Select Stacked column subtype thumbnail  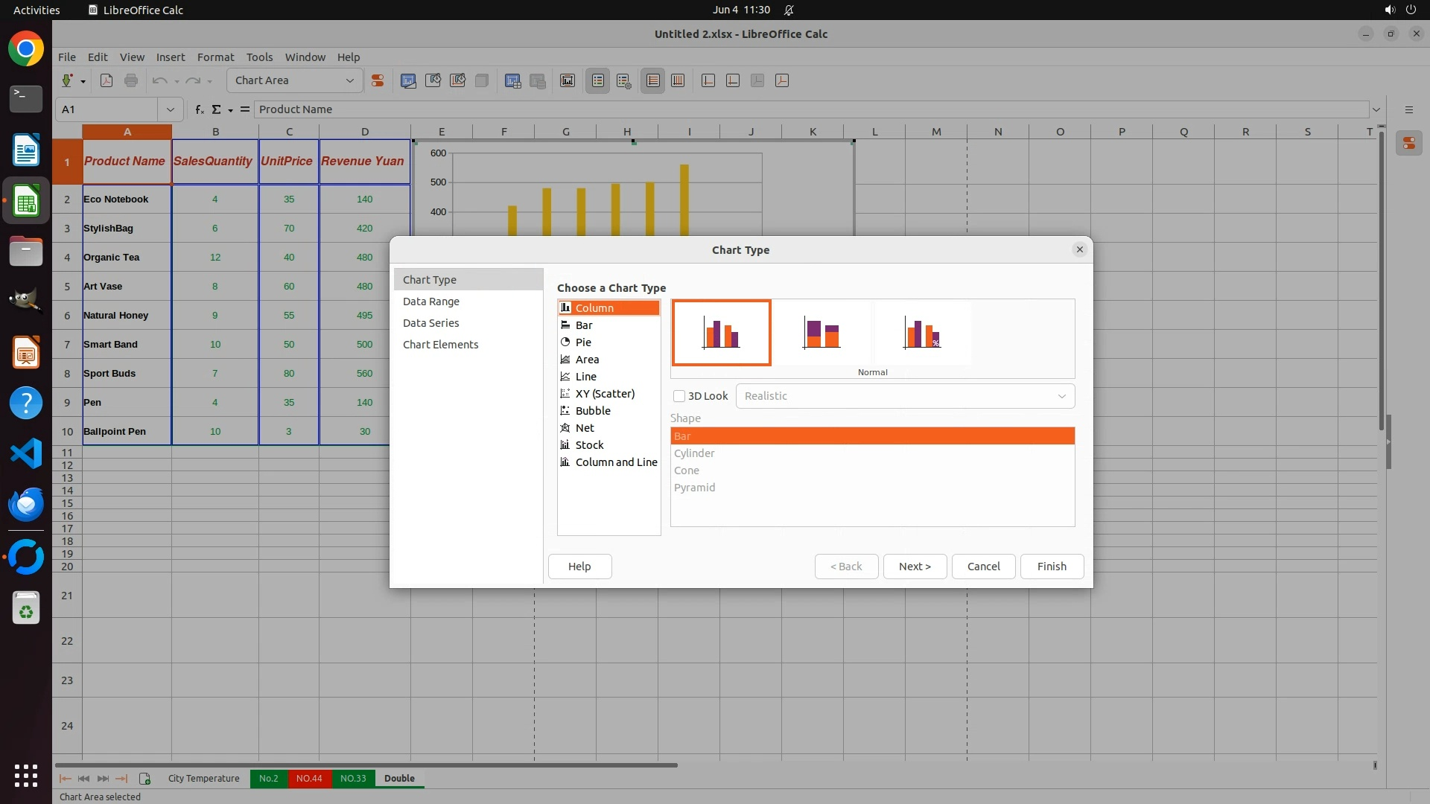coord(822,333)
